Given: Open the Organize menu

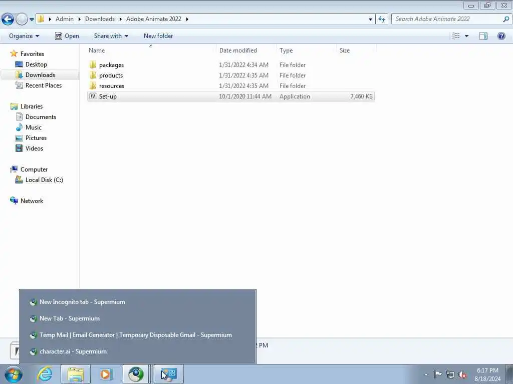Looking at the screenshot, I should click(24, 36).
